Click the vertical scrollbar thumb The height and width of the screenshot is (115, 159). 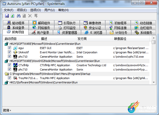coord(154,42)
